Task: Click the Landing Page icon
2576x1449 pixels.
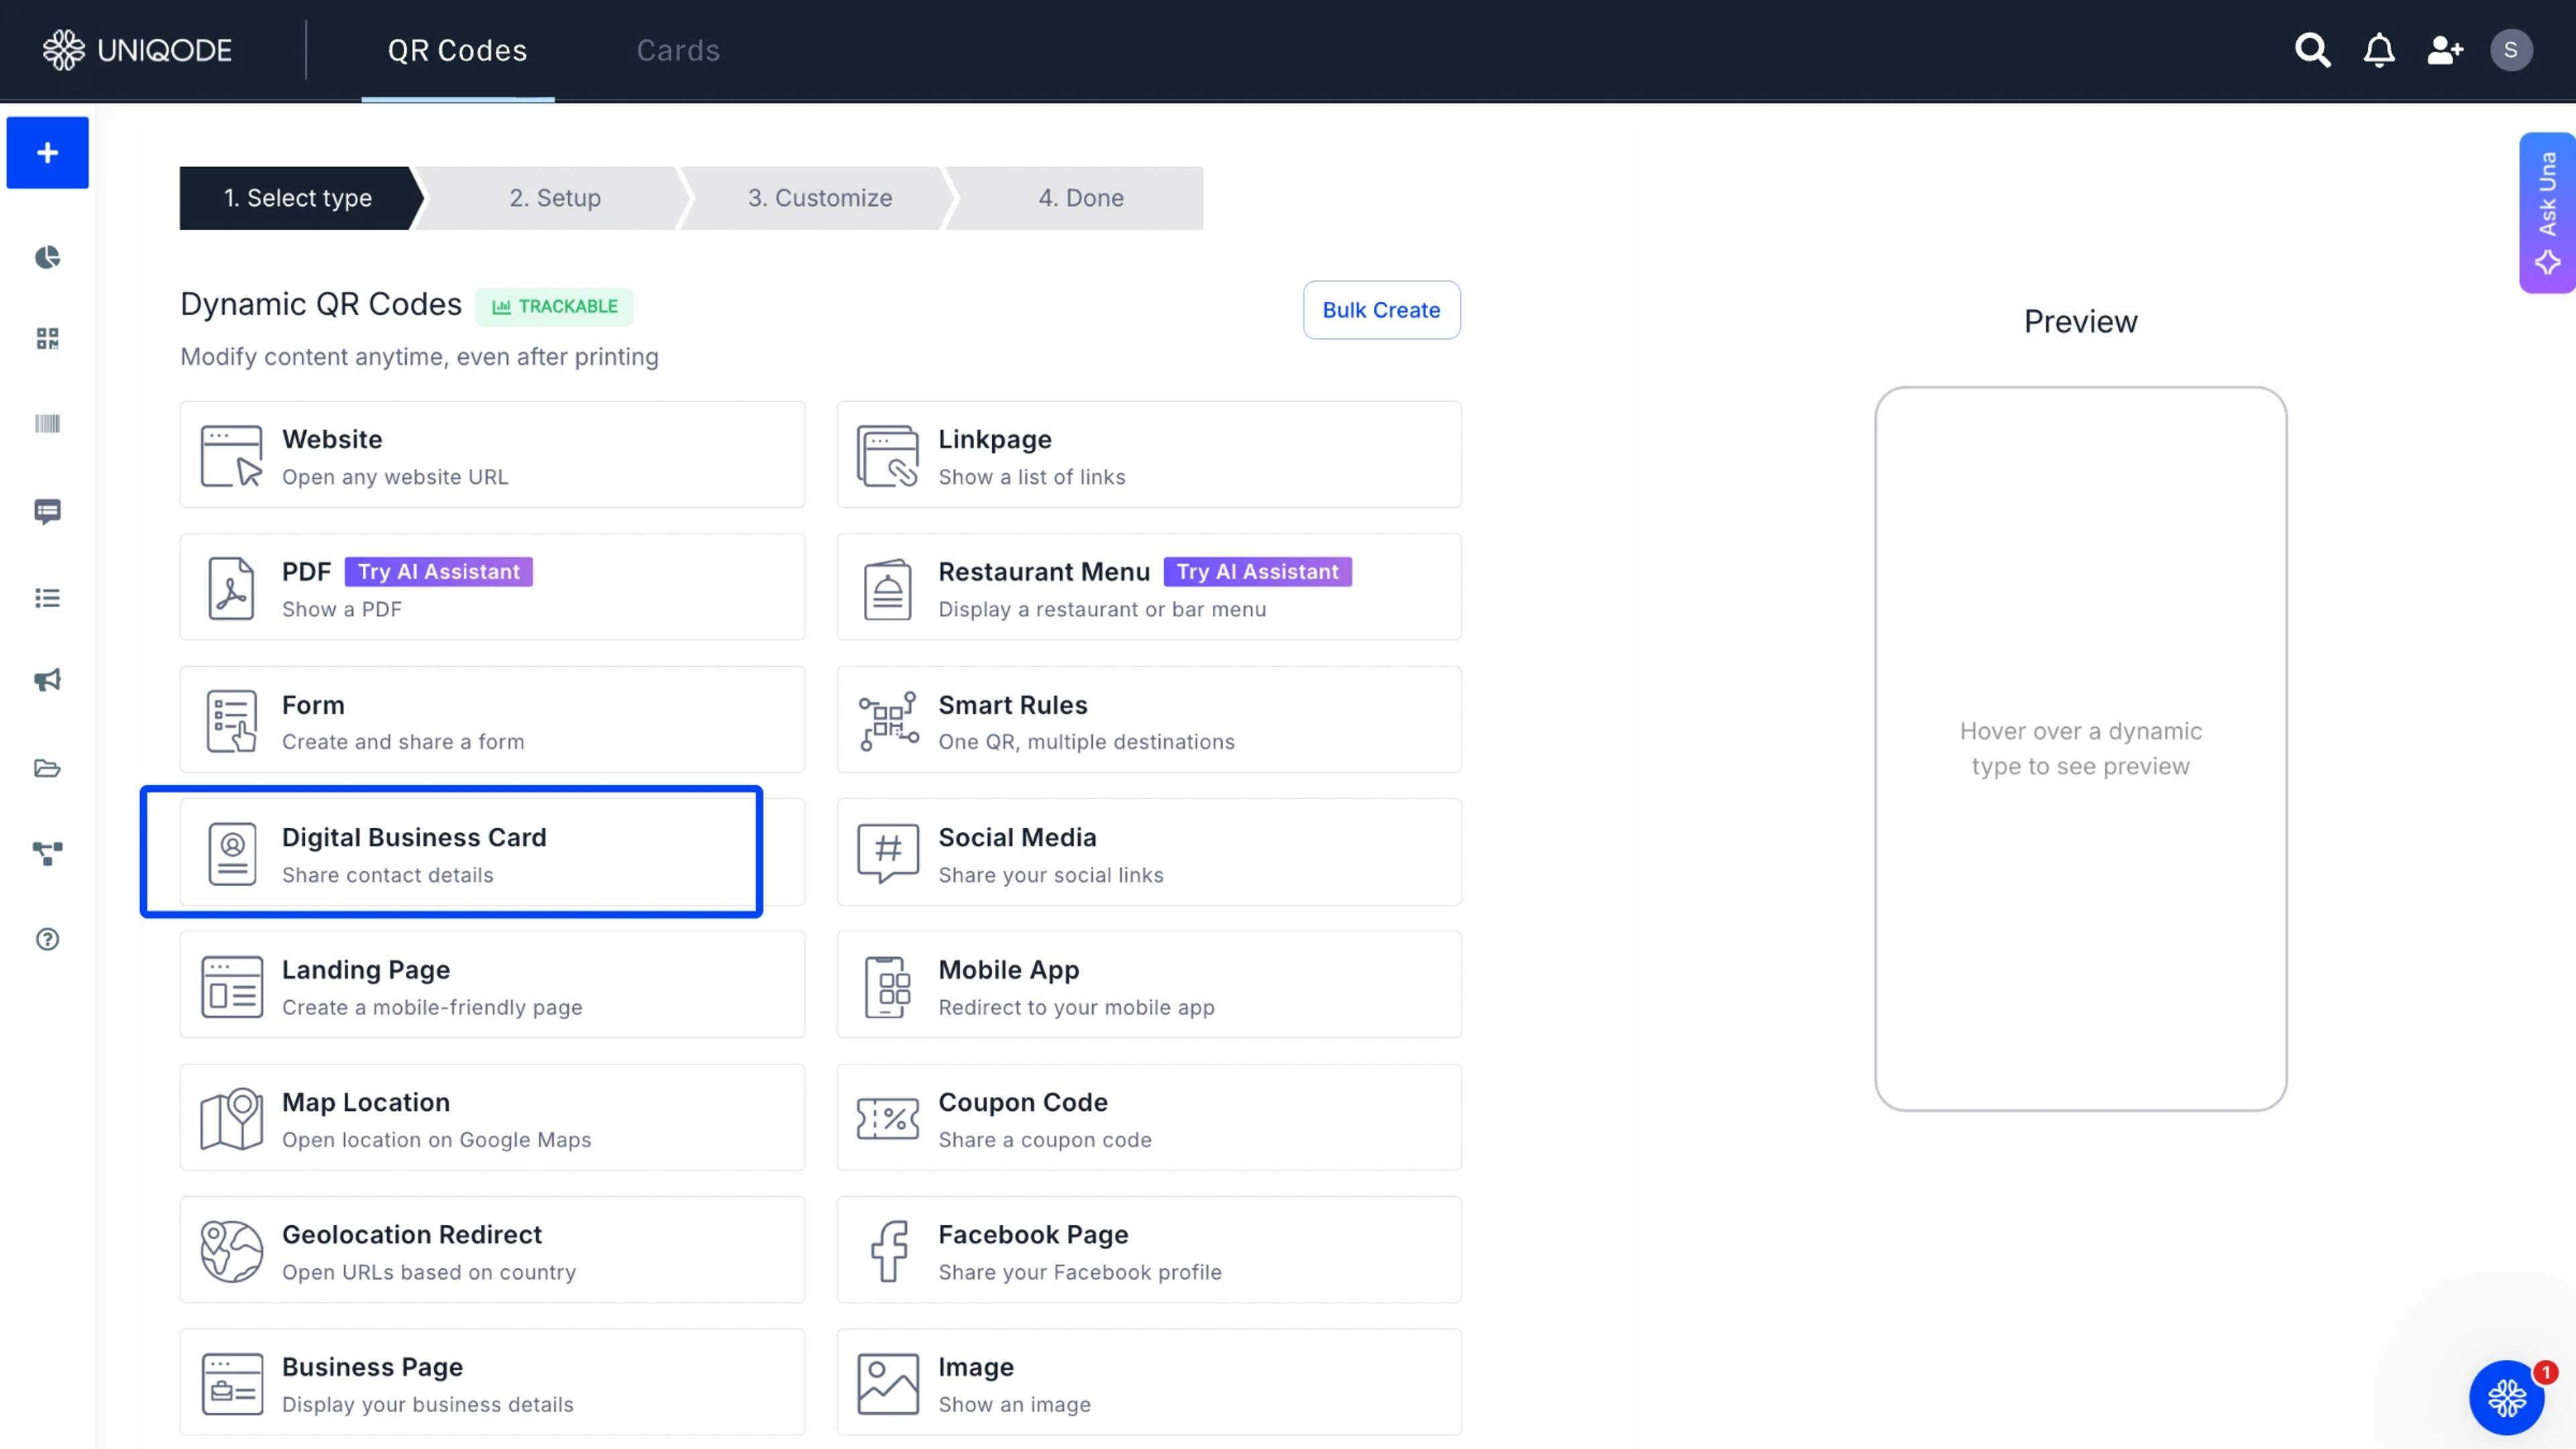Action: click(231, 986)
